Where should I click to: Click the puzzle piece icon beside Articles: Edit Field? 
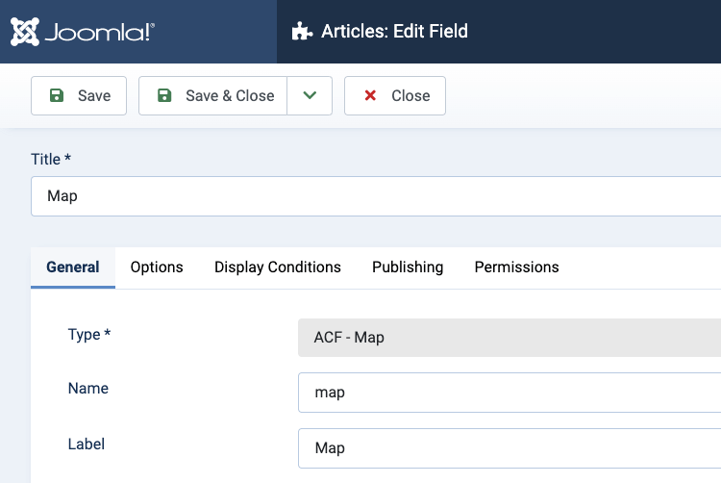[x=302, y=32]
